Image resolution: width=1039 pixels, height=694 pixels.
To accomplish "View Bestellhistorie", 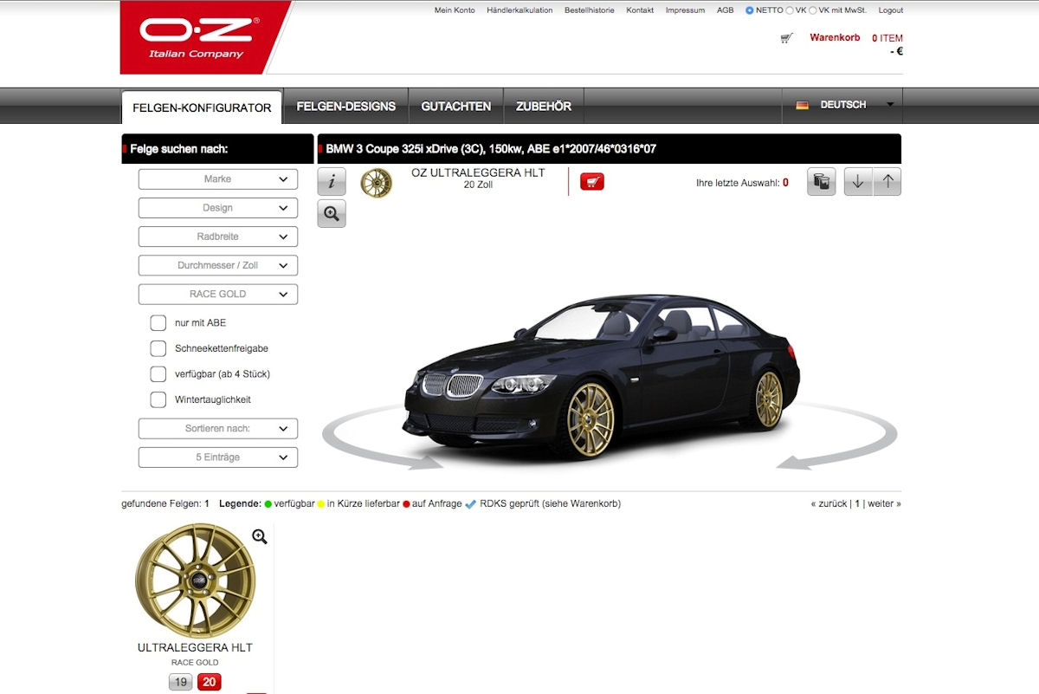I will point(590,10).
